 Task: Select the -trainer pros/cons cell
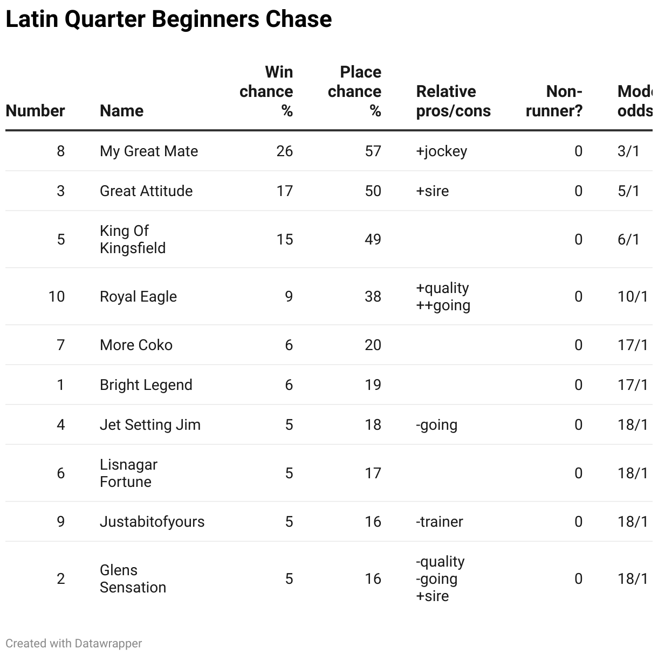point(439,521)
